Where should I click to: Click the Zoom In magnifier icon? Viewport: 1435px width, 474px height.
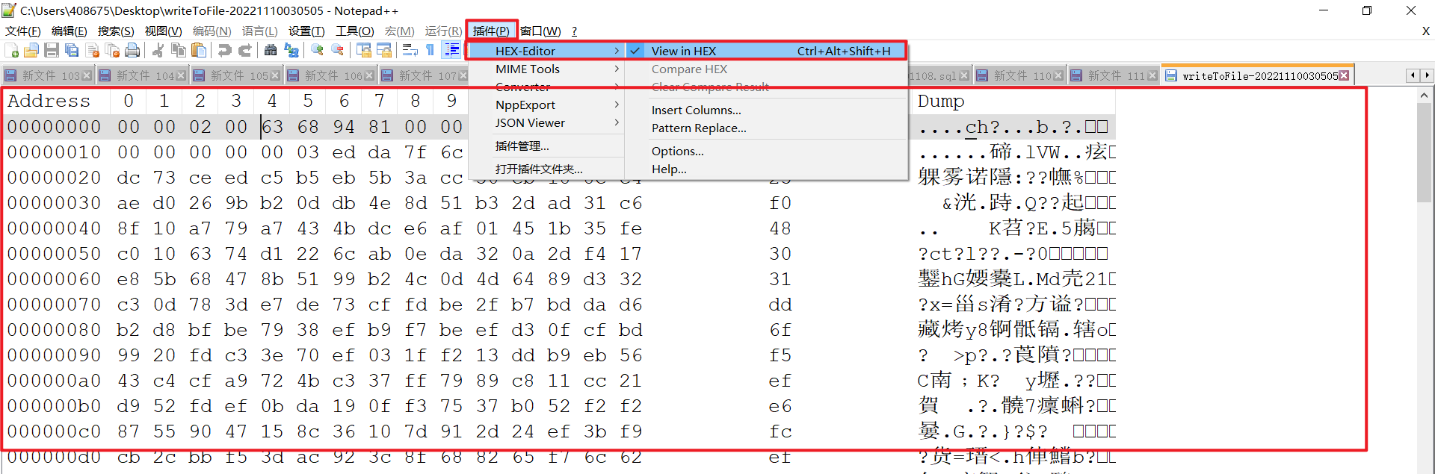pyautogui.click(x=318, y=50)
